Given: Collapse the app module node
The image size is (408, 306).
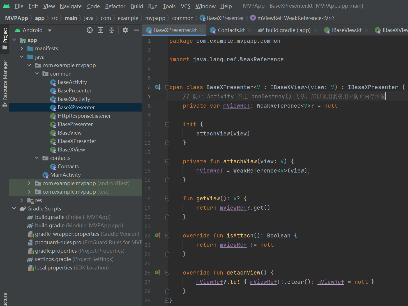Looking at the screenshot, I should pos(14,40).
